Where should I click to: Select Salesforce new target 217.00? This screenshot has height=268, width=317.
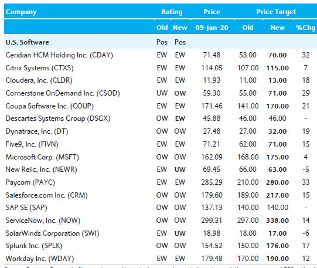(278, 195)
